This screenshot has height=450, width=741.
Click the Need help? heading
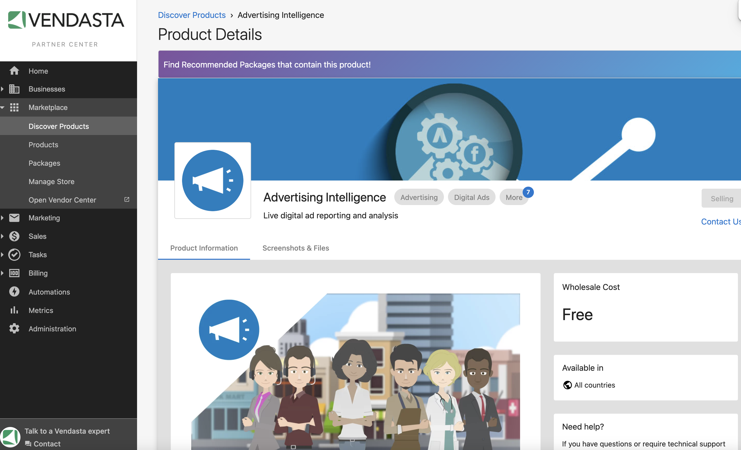(583, 426)
